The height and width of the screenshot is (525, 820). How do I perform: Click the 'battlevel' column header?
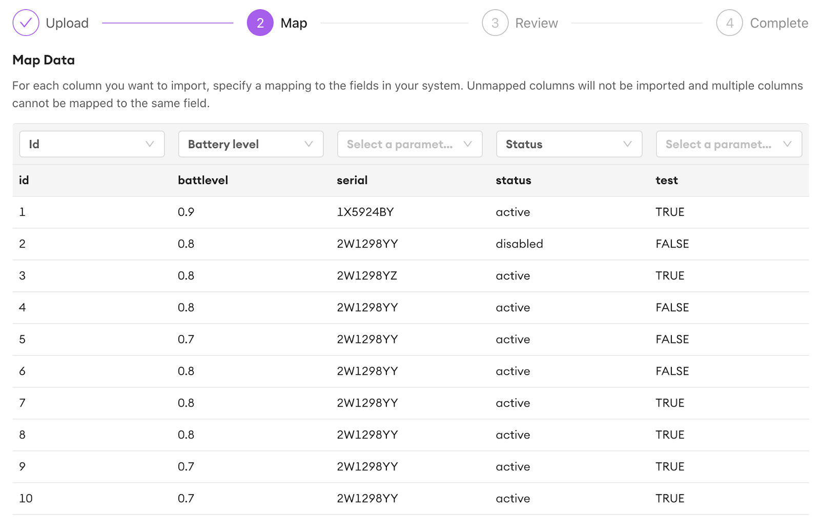click(203, 180)
